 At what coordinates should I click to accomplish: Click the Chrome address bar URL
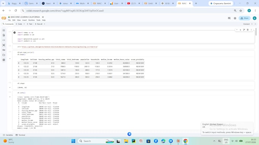(65, 11)
